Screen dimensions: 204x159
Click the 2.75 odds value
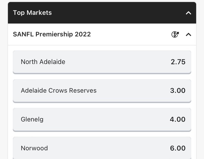(178, 62)
